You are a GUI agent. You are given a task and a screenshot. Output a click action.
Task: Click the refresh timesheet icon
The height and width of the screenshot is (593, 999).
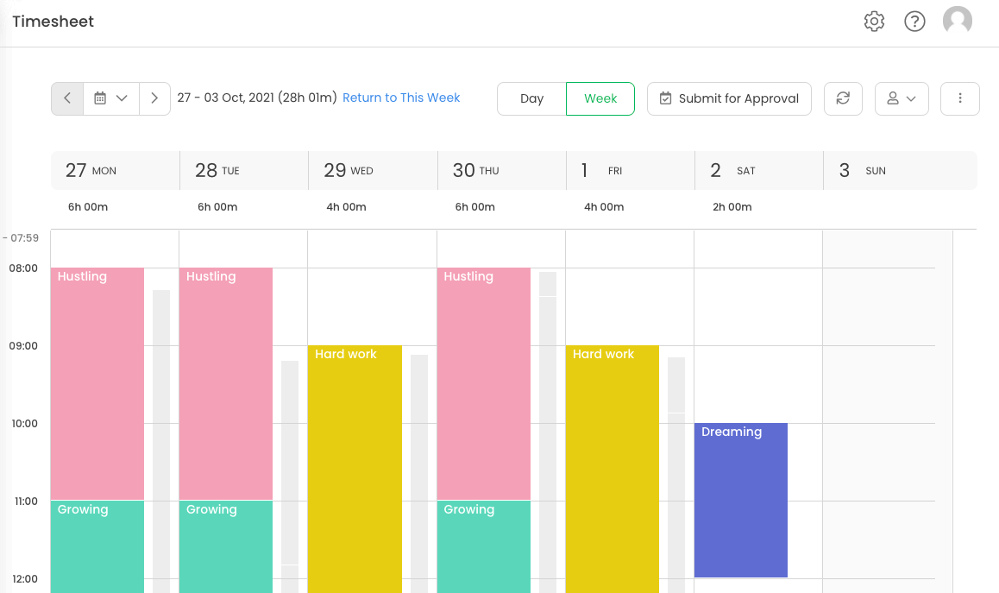coord(843,98)
